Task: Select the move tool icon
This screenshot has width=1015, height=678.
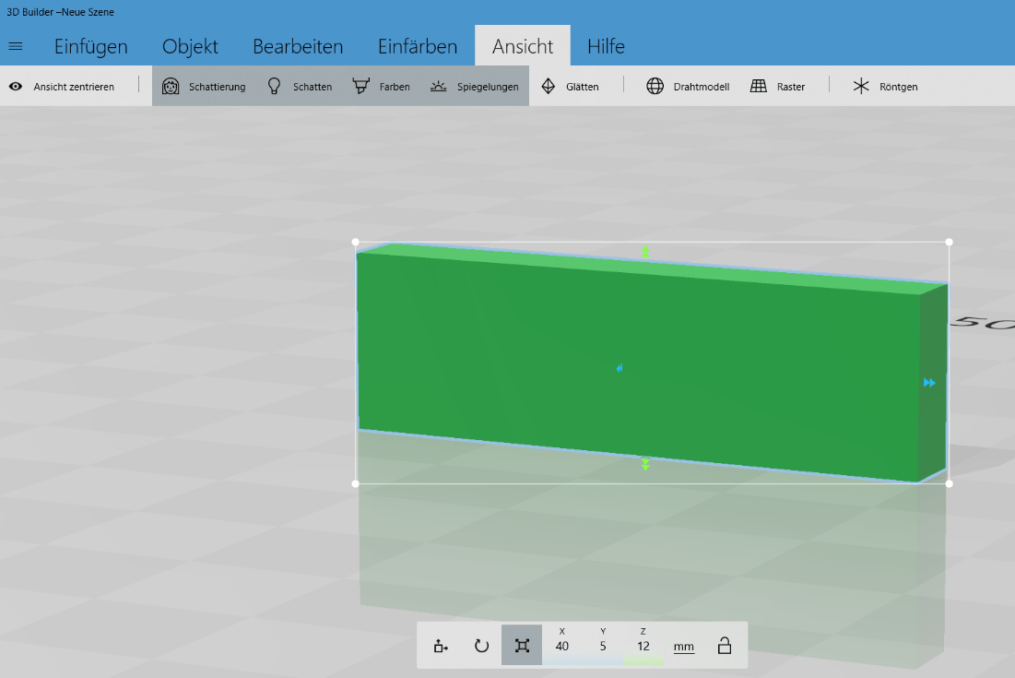Action: (441, 646)
